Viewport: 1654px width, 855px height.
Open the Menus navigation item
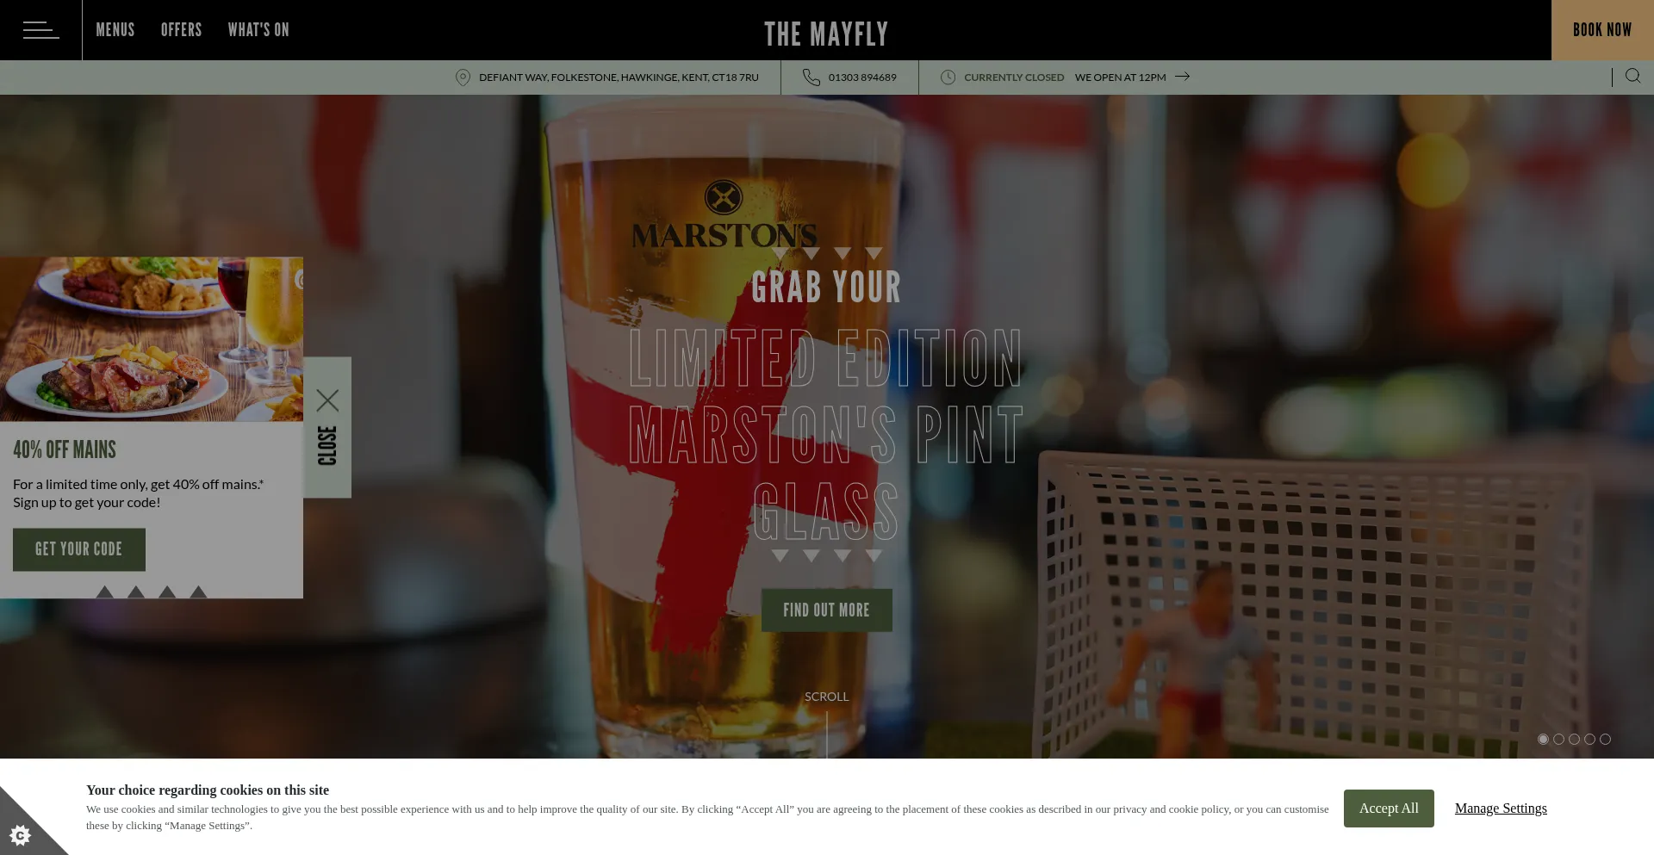[115, 30]
